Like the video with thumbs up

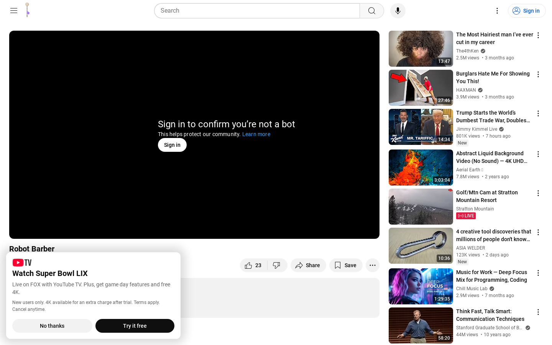click(254, 265)
